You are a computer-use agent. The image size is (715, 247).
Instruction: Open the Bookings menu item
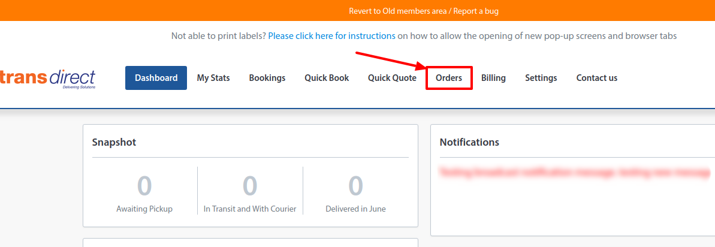click(x=267, y=78)
